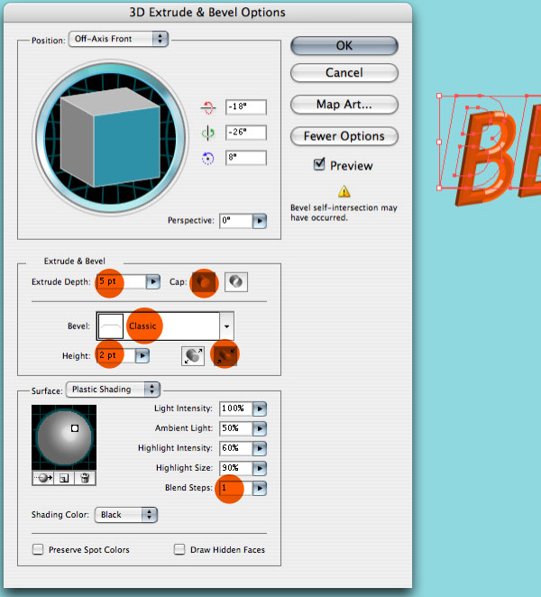Enable Preserve Spot Colors
This screenshot has width=541, height=597.
(x=38, y=549)
